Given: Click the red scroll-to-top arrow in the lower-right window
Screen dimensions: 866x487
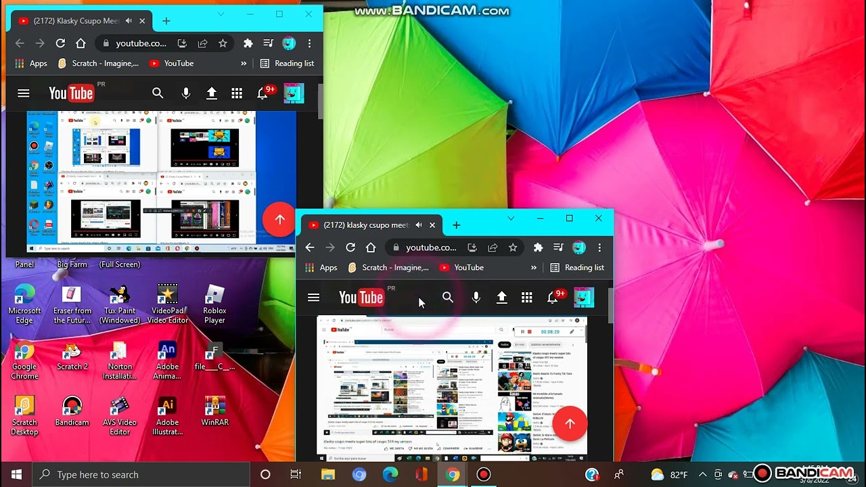Looking at the screenshot, I should 570,424.
